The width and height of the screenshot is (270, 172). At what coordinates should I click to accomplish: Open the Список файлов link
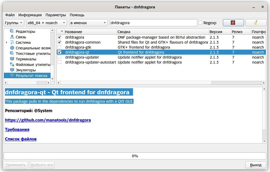click(21, 139)
